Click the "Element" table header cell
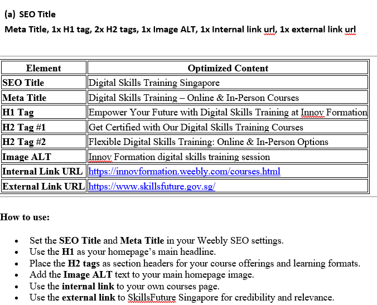 point(43,68)
